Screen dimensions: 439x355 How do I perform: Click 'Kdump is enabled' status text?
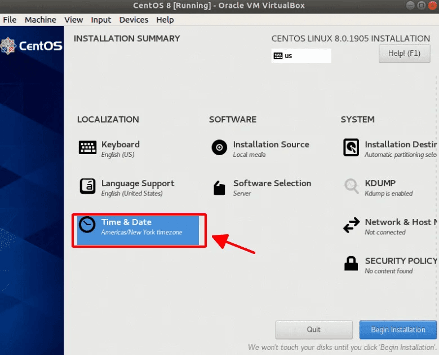pos(389,194)
